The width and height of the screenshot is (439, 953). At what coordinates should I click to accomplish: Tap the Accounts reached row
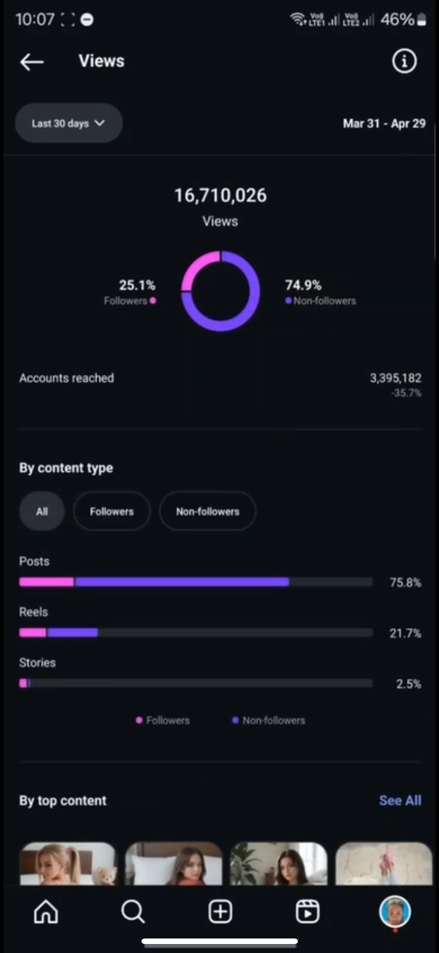[x=220, y=378]
